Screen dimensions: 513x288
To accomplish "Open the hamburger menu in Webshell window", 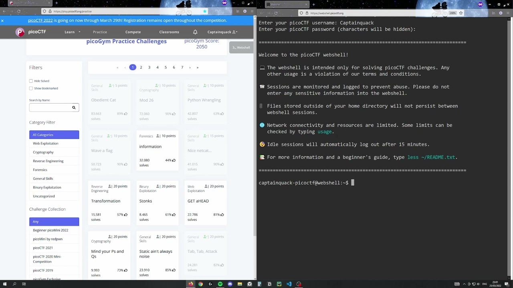I will [508, 13].
